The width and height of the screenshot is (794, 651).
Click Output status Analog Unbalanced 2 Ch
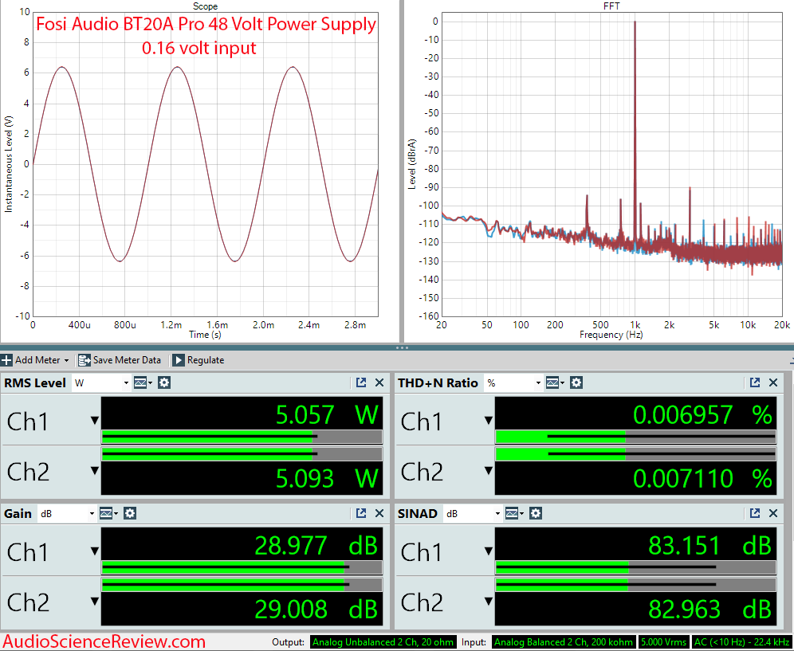pos(383,642)
